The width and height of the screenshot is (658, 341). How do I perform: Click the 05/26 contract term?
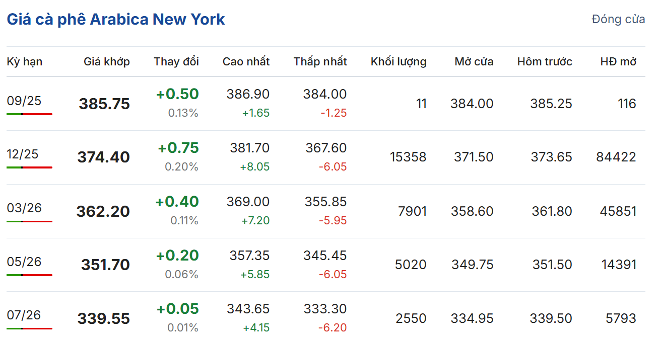pos(24,262)
